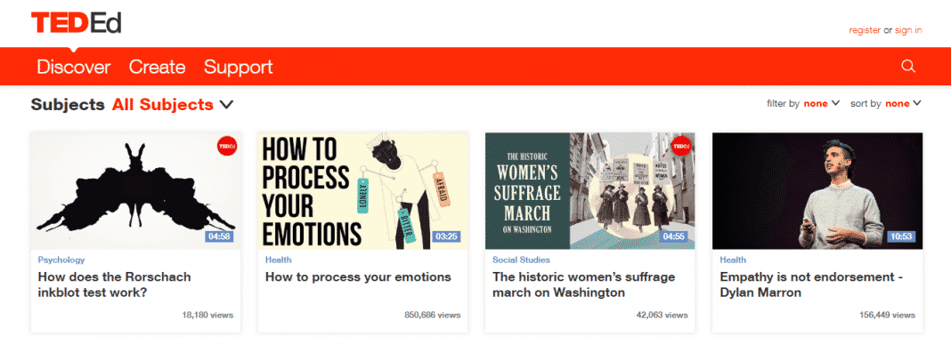Click the register link
Screen dimensions: 951x344
coord(865,30)
